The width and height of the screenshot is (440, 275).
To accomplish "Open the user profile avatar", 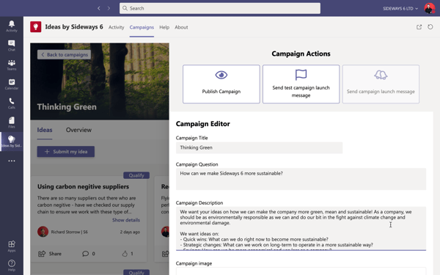I will pos(429,8).
